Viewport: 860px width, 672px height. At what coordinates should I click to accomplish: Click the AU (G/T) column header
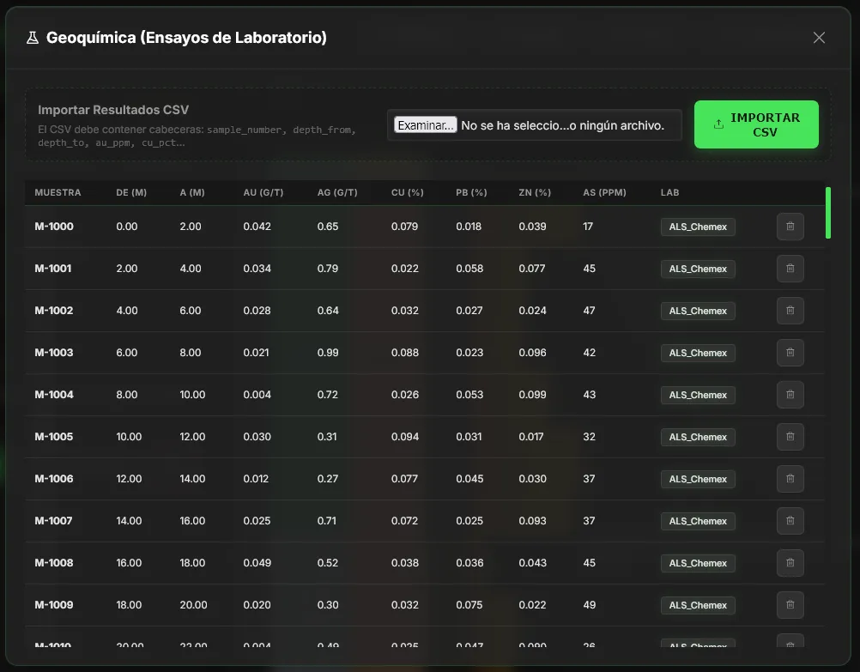coord(263,192)
